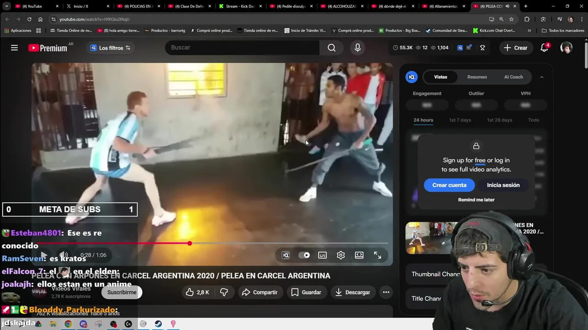The height and width of the screenshot is (330, 588).
Task: Bookmark this page with star icon
Action: tap(511, 19)
